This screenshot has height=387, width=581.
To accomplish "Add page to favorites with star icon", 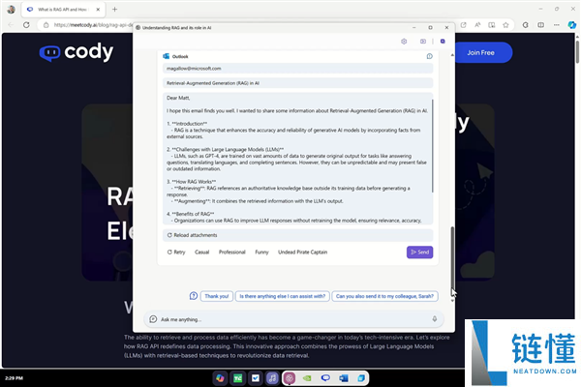I will pos(505,25).
